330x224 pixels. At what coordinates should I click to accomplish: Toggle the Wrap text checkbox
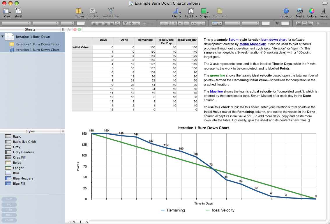[145, 24]
